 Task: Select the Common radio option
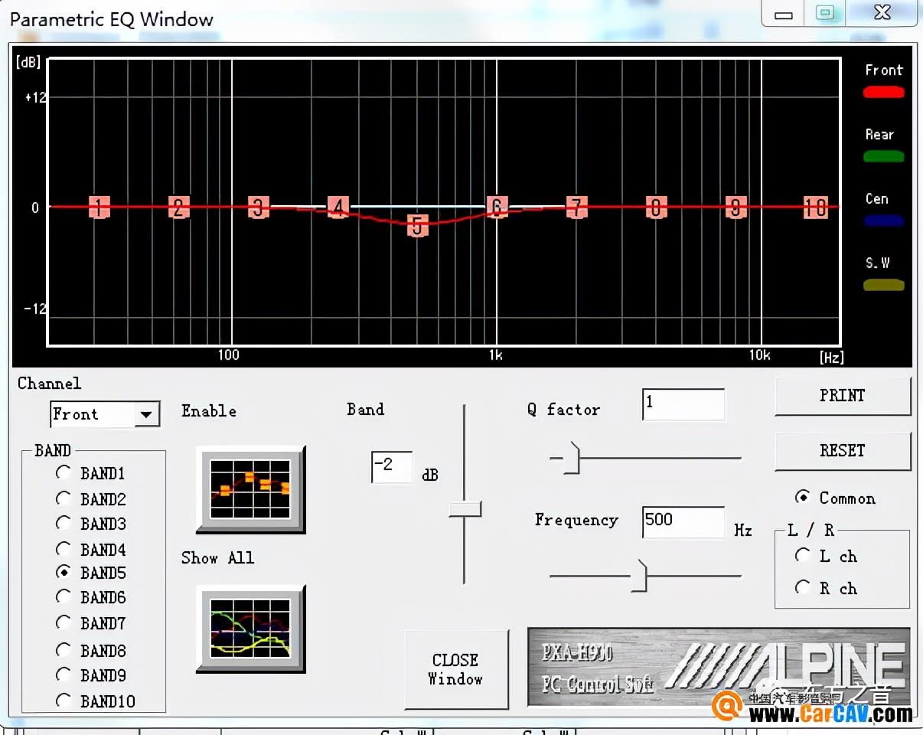[802, 497]
